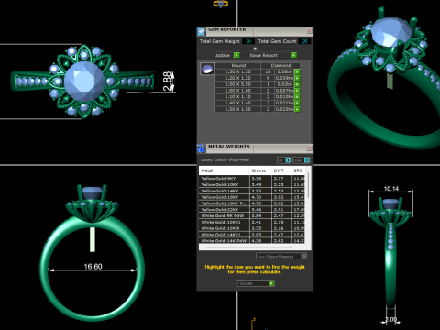The height and width of the screenshot is (330, 440).
Task: Select the White Gold 9K PdW row
Action: [252, 215]
